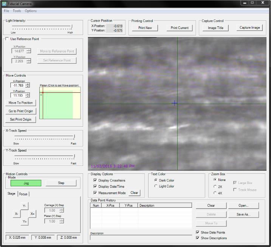Image resolution: width=271 pixels, height=247 pixels.
Task: Jog stage in X+ direction
Action: click(33, 214)
